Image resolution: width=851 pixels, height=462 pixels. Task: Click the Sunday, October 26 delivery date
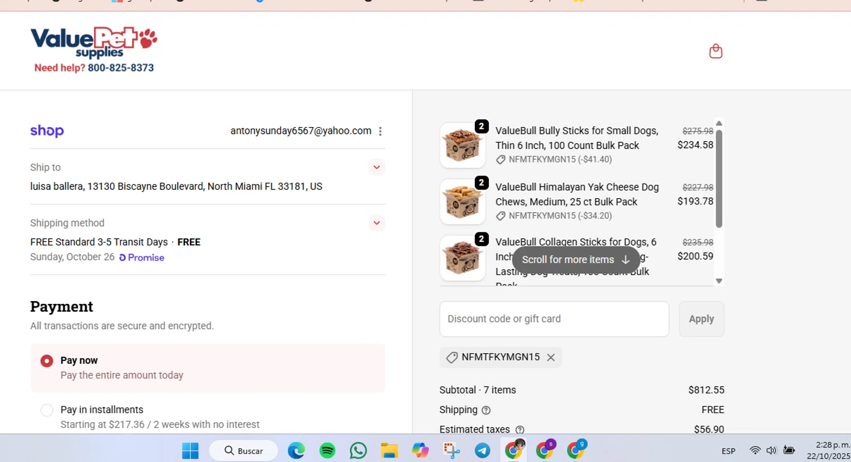pos(73,257)
